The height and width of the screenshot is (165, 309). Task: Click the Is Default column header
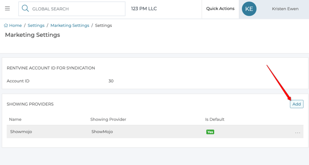215,120
